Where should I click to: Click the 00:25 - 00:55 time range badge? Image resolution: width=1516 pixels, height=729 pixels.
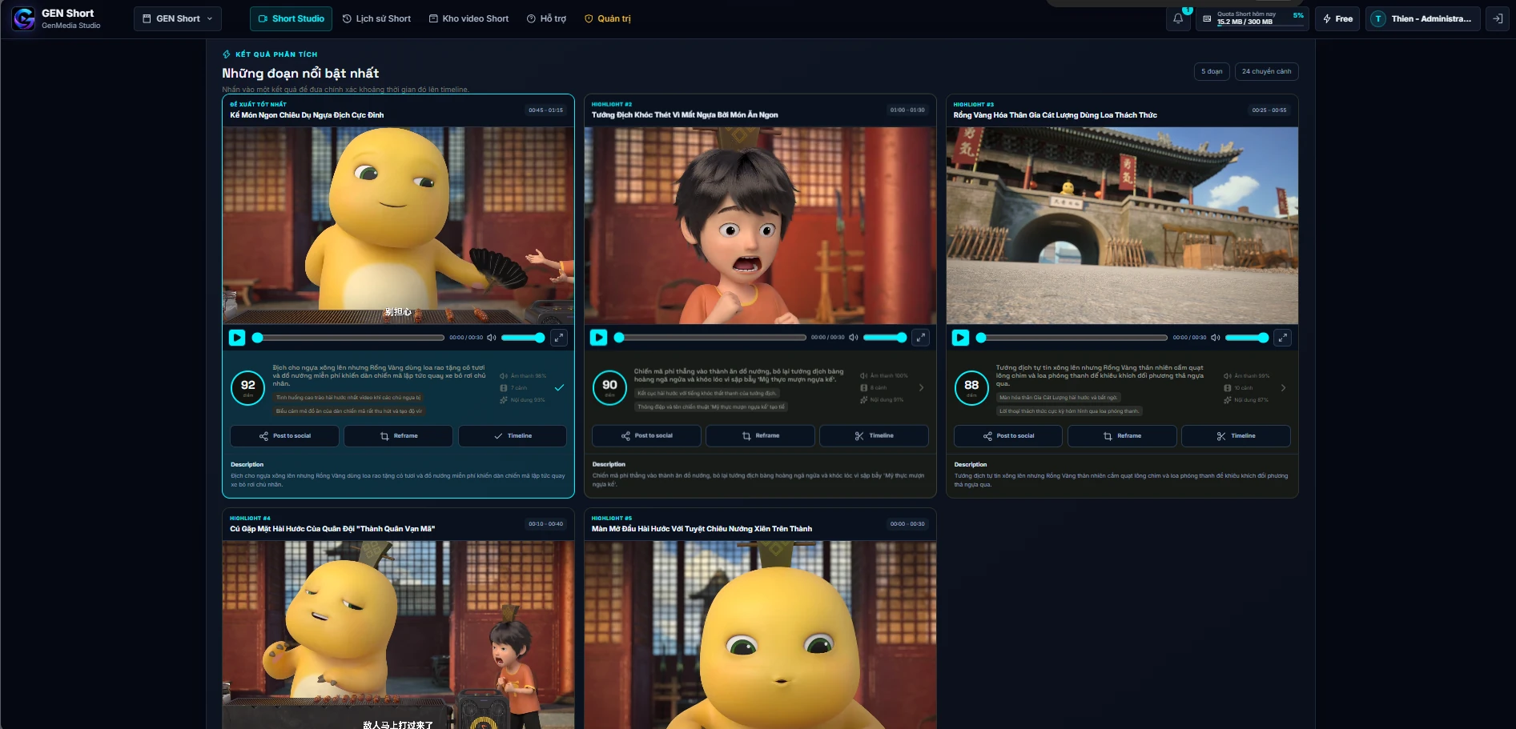[1269, 110]
